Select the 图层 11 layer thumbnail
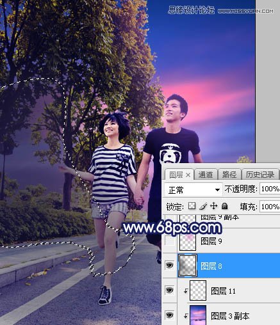The height and width of the screenshot is (325, 280). (198, 290)
